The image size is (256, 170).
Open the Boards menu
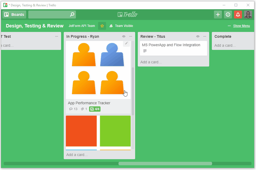(x=14, y=15)
